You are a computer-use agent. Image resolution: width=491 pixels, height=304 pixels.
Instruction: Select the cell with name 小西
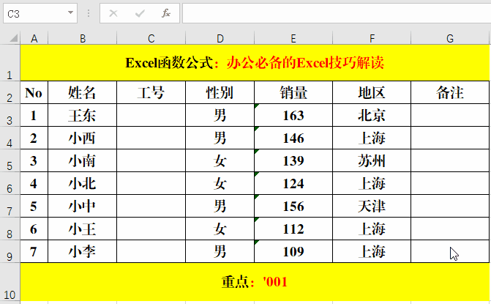click(x=83, y=138)
